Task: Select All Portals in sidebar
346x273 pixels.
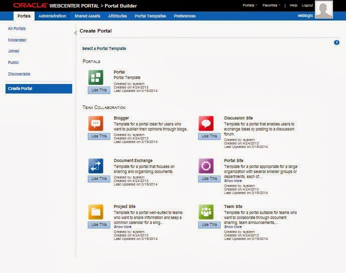Action: pyautogui.click(x=17, y=28)
